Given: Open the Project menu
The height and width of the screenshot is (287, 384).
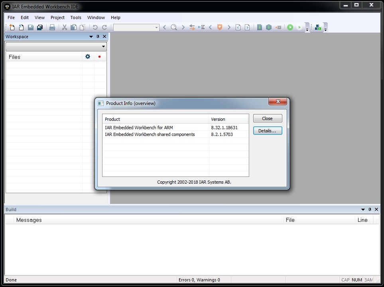Looking at the screenshot, I should 57,17.
